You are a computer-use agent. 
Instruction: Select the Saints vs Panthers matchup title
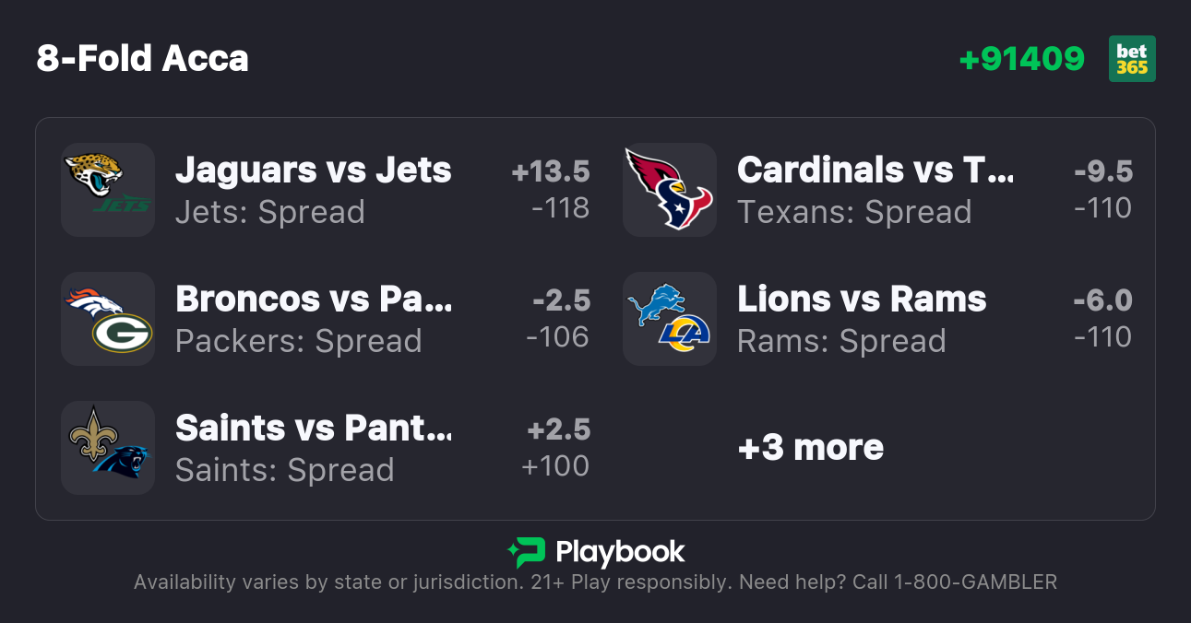point(314,429)
